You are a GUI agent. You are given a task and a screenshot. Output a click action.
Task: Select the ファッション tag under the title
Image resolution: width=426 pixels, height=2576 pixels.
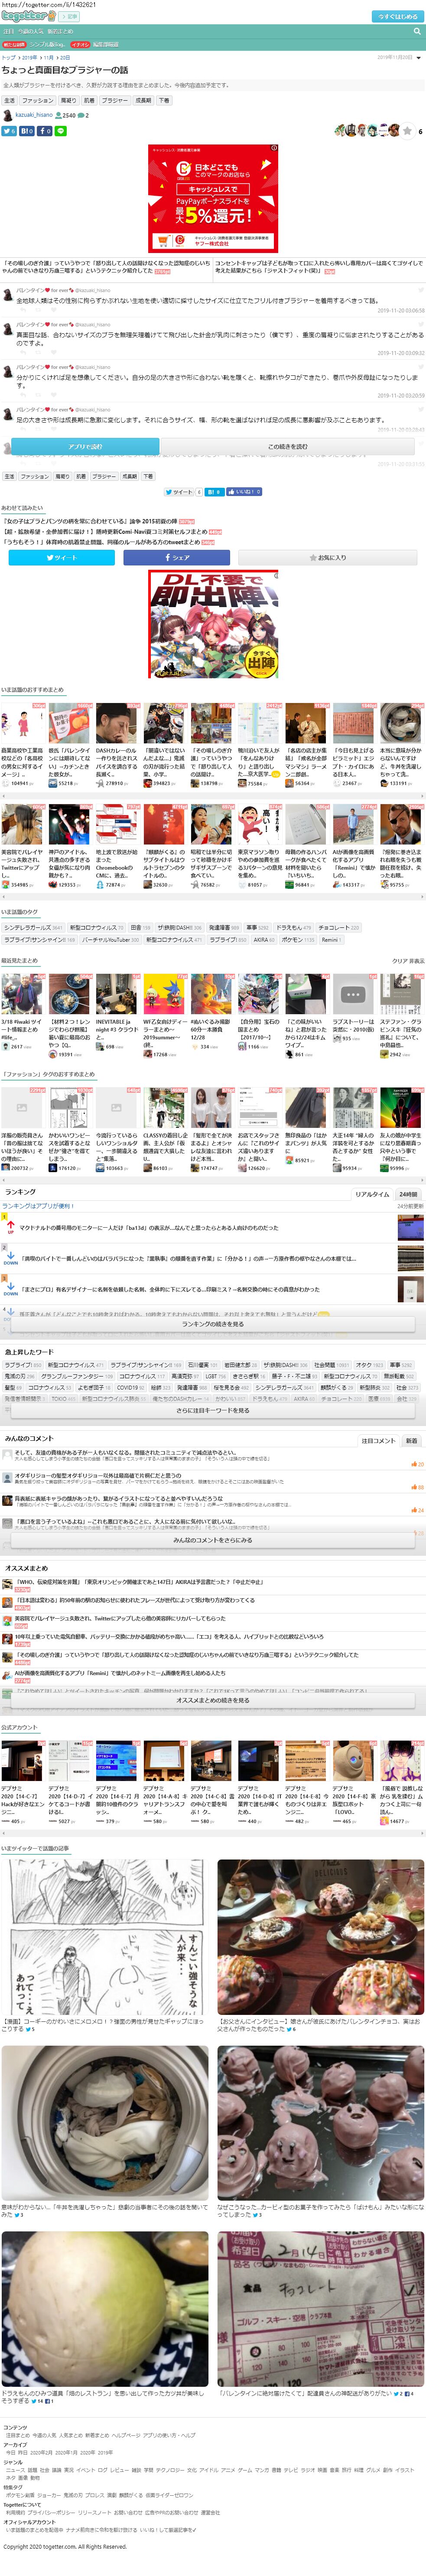pyautogui.click(x=38, y=101)
